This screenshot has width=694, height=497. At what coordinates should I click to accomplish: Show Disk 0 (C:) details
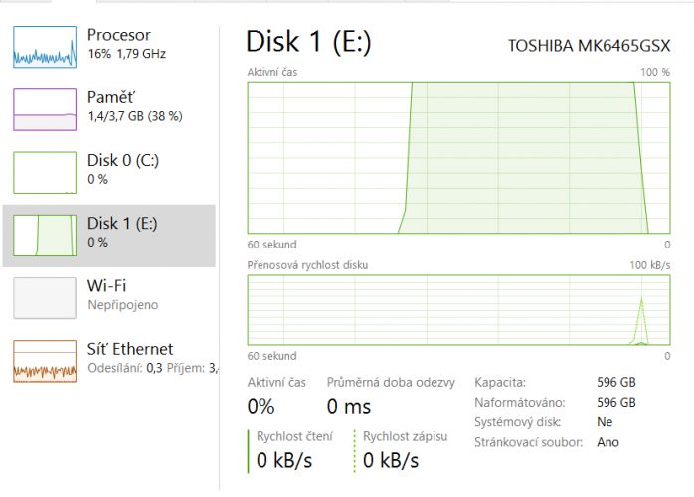pyautogui.click(x=123, y=160)
